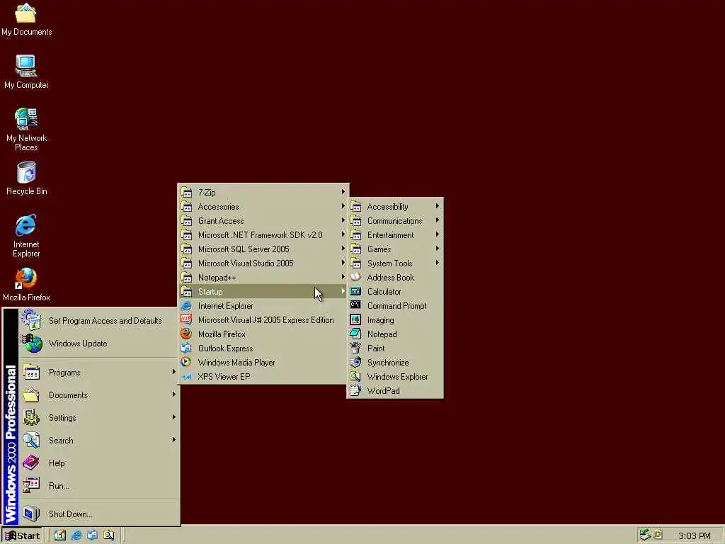Open Windows Explorer from Accessories
The image size is (725, 544).
coord(395,377)
